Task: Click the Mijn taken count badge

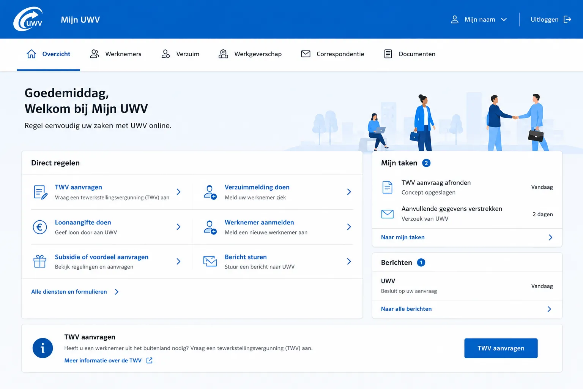Action: coord(426,163)
